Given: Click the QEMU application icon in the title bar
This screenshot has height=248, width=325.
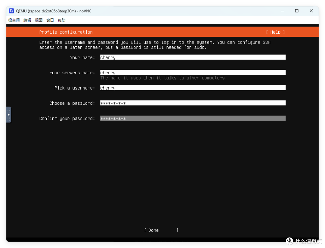Looking at the screenshot, I should pos(11,11).
